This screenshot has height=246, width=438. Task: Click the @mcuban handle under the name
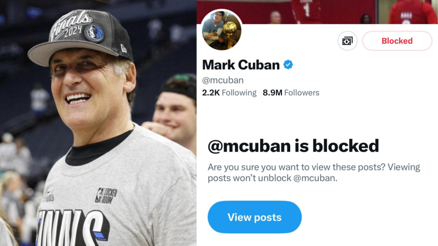(x=223, y=80)
